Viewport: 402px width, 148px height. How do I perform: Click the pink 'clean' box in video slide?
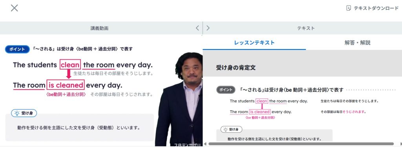(x=70, y=65)
